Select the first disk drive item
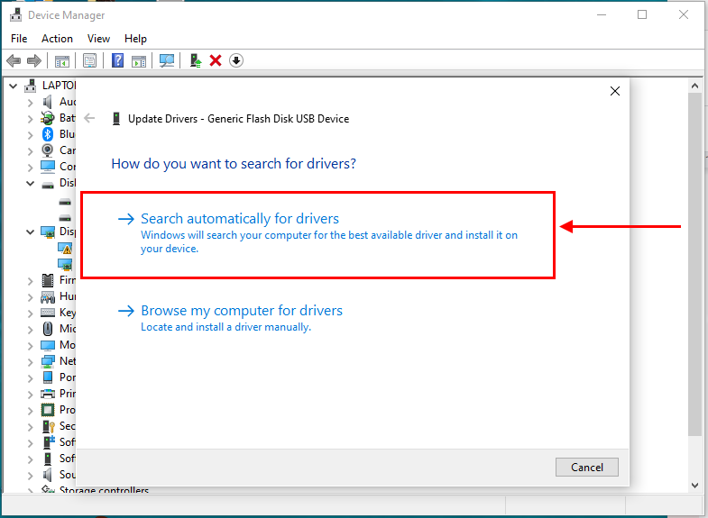This screenshot has width=708, height=518. tap(65, 202)
